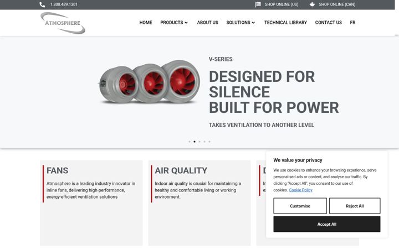Select the fifth carousel slide dot
Viewport: 399px width, 249px height.
(209, 142)
